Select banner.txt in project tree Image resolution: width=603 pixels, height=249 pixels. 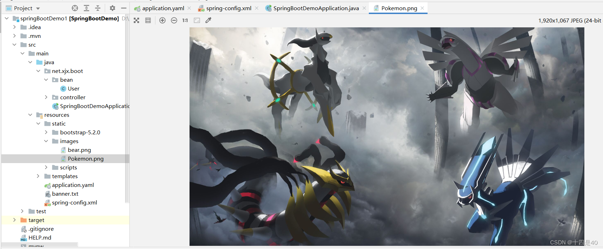pos(65,194)
